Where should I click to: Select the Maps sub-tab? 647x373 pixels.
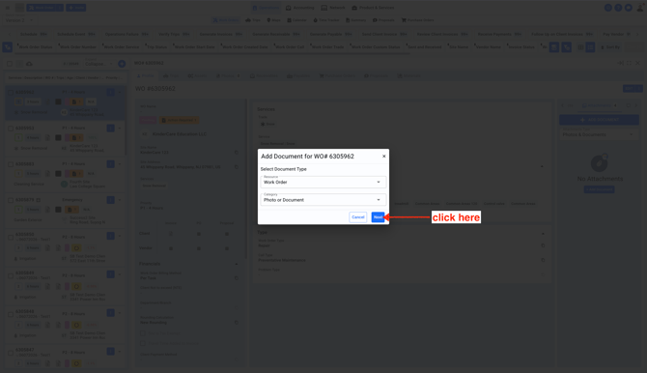[273, 20]
